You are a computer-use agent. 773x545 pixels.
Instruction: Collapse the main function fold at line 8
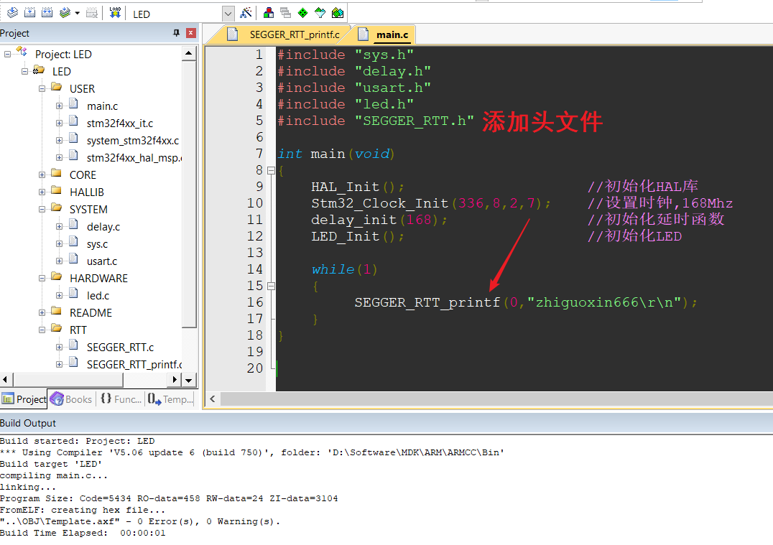[271, 170]
